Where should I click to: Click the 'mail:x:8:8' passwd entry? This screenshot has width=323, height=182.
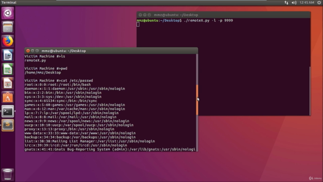click(71, 117)
